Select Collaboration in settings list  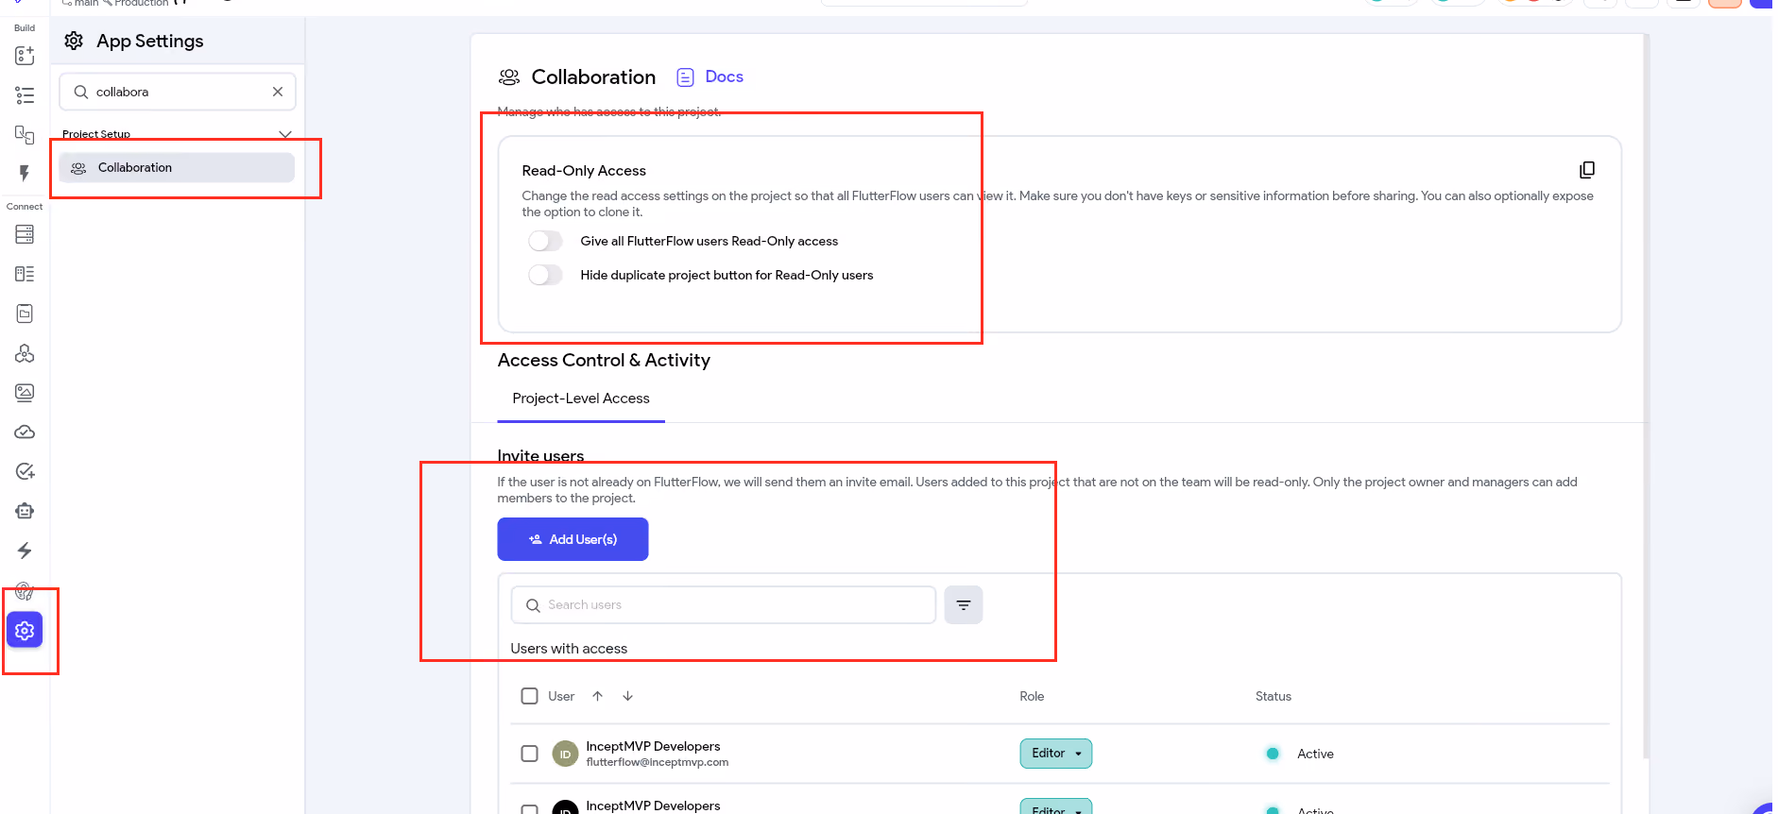pos(177,168)
